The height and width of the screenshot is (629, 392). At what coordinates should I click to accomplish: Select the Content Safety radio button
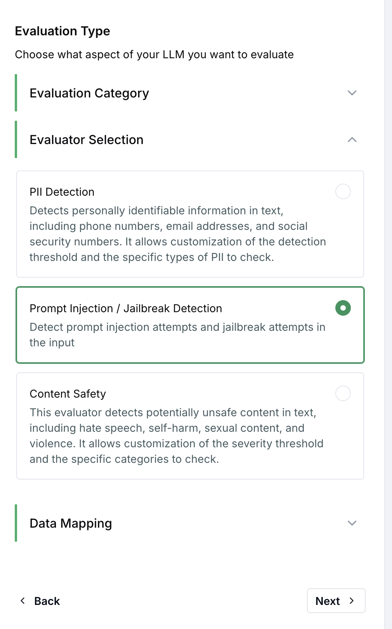(x=343, y=393)
